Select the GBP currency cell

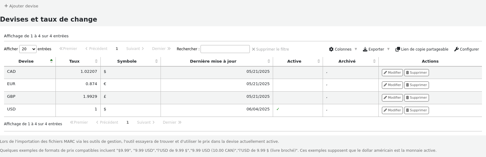30,98
